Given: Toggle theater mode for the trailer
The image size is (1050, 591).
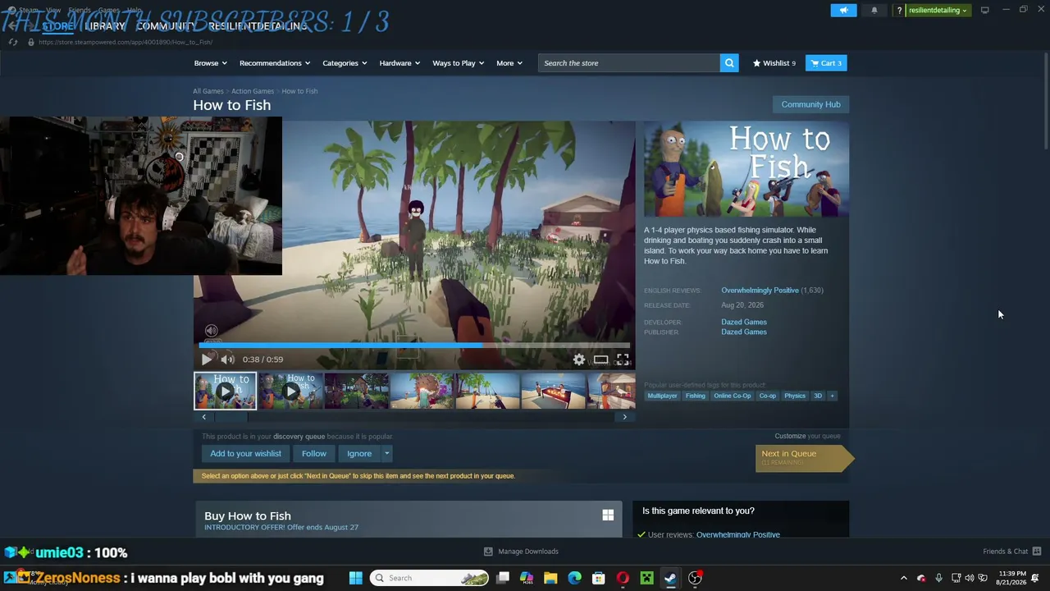Looking at the screenshot, I should 601,360.
